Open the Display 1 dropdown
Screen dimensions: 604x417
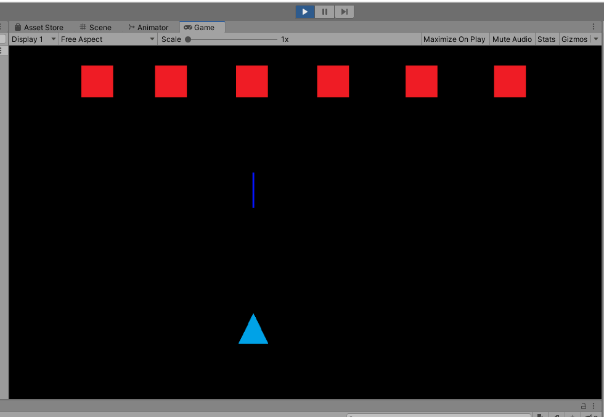pos(34,39)
